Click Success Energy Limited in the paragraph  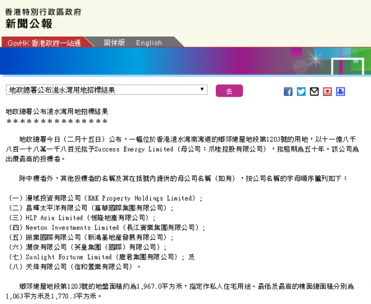coord(134,149)
